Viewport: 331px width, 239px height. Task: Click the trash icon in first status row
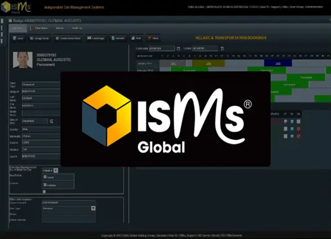coord(292,122)
